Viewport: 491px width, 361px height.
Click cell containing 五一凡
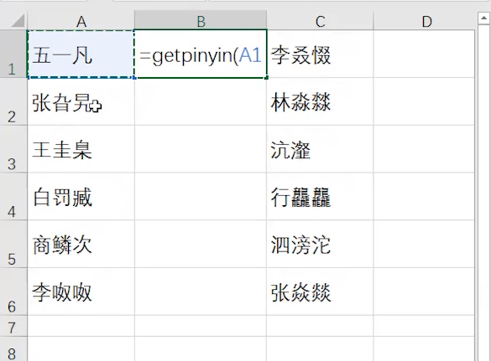[x=81, y=54]
